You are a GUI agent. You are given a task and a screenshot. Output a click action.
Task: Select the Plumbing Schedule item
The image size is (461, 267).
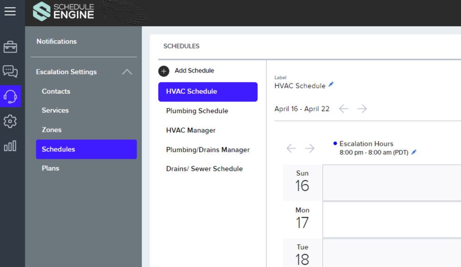tap(197, 111)
